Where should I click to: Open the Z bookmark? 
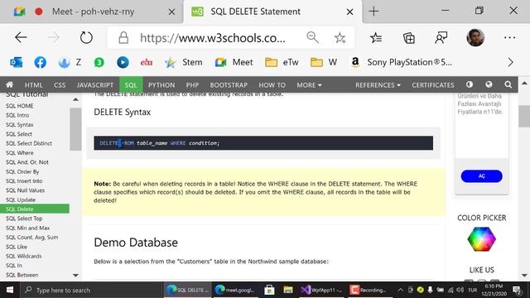(x=70, y=62)
